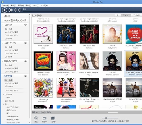The image size is (142, 125).
Task: Stop playback with the square stop button
Action: click(x=11, y=10)
